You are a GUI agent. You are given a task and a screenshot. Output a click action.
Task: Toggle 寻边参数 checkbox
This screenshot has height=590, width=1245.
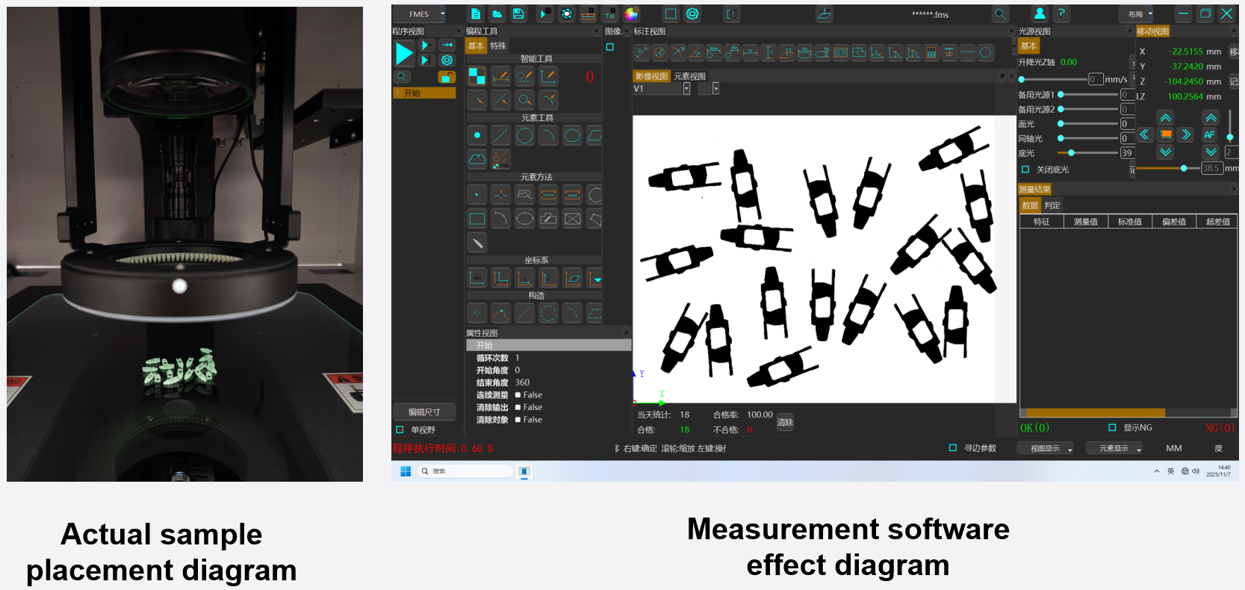pyautogui.click(x=952, y=447)
